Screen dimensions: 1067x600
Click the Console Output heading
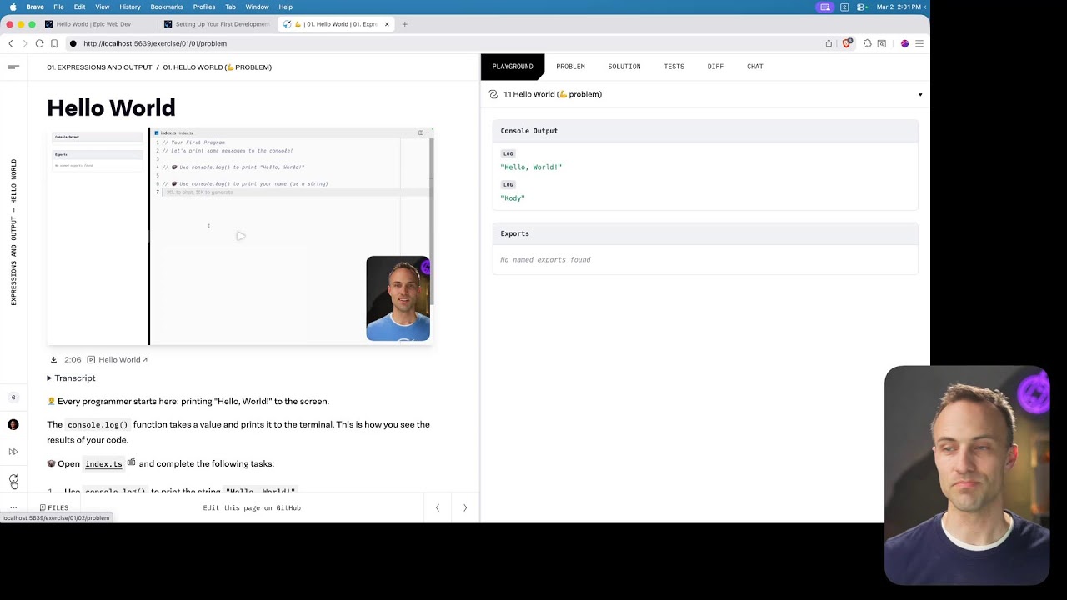[529, 131]
